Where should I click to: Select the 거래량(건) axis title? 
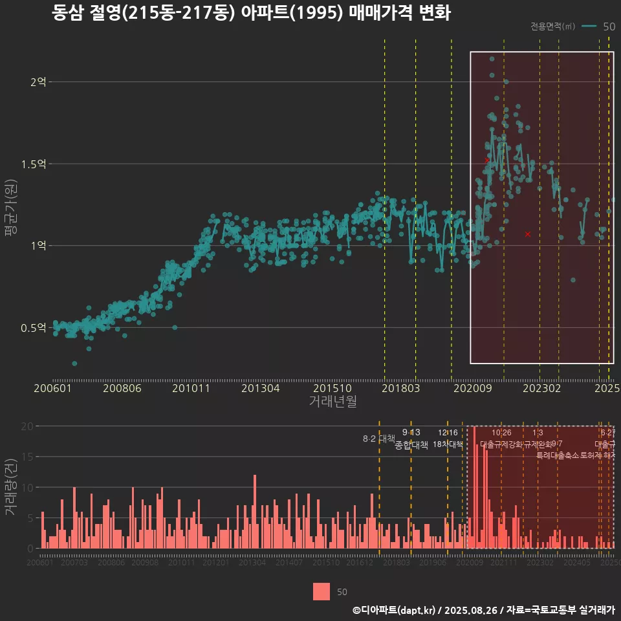(x=11, y=487)
